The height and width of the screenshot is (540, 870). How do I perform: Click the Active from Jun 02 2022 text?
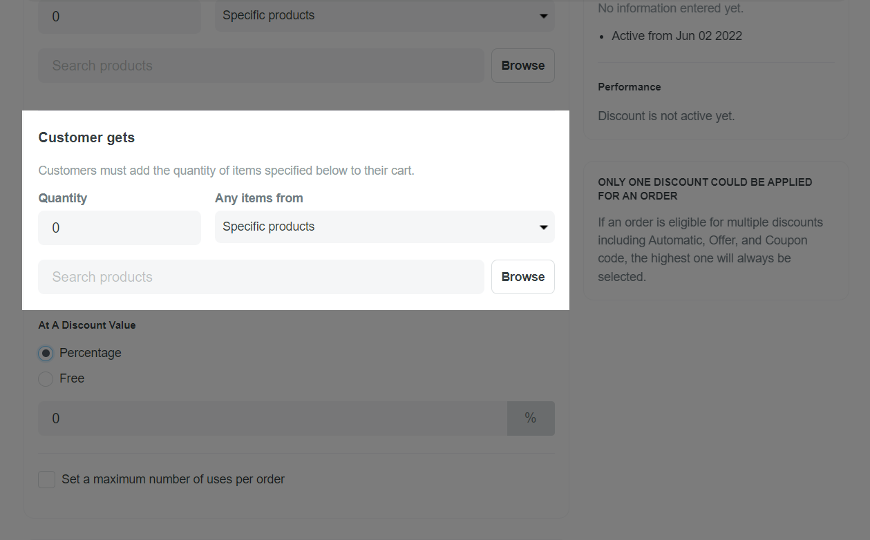[677, 36]
